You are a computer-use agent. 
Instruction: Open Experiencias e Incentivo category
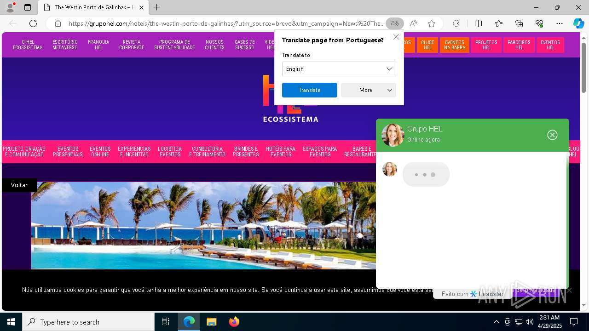(134, 152)
